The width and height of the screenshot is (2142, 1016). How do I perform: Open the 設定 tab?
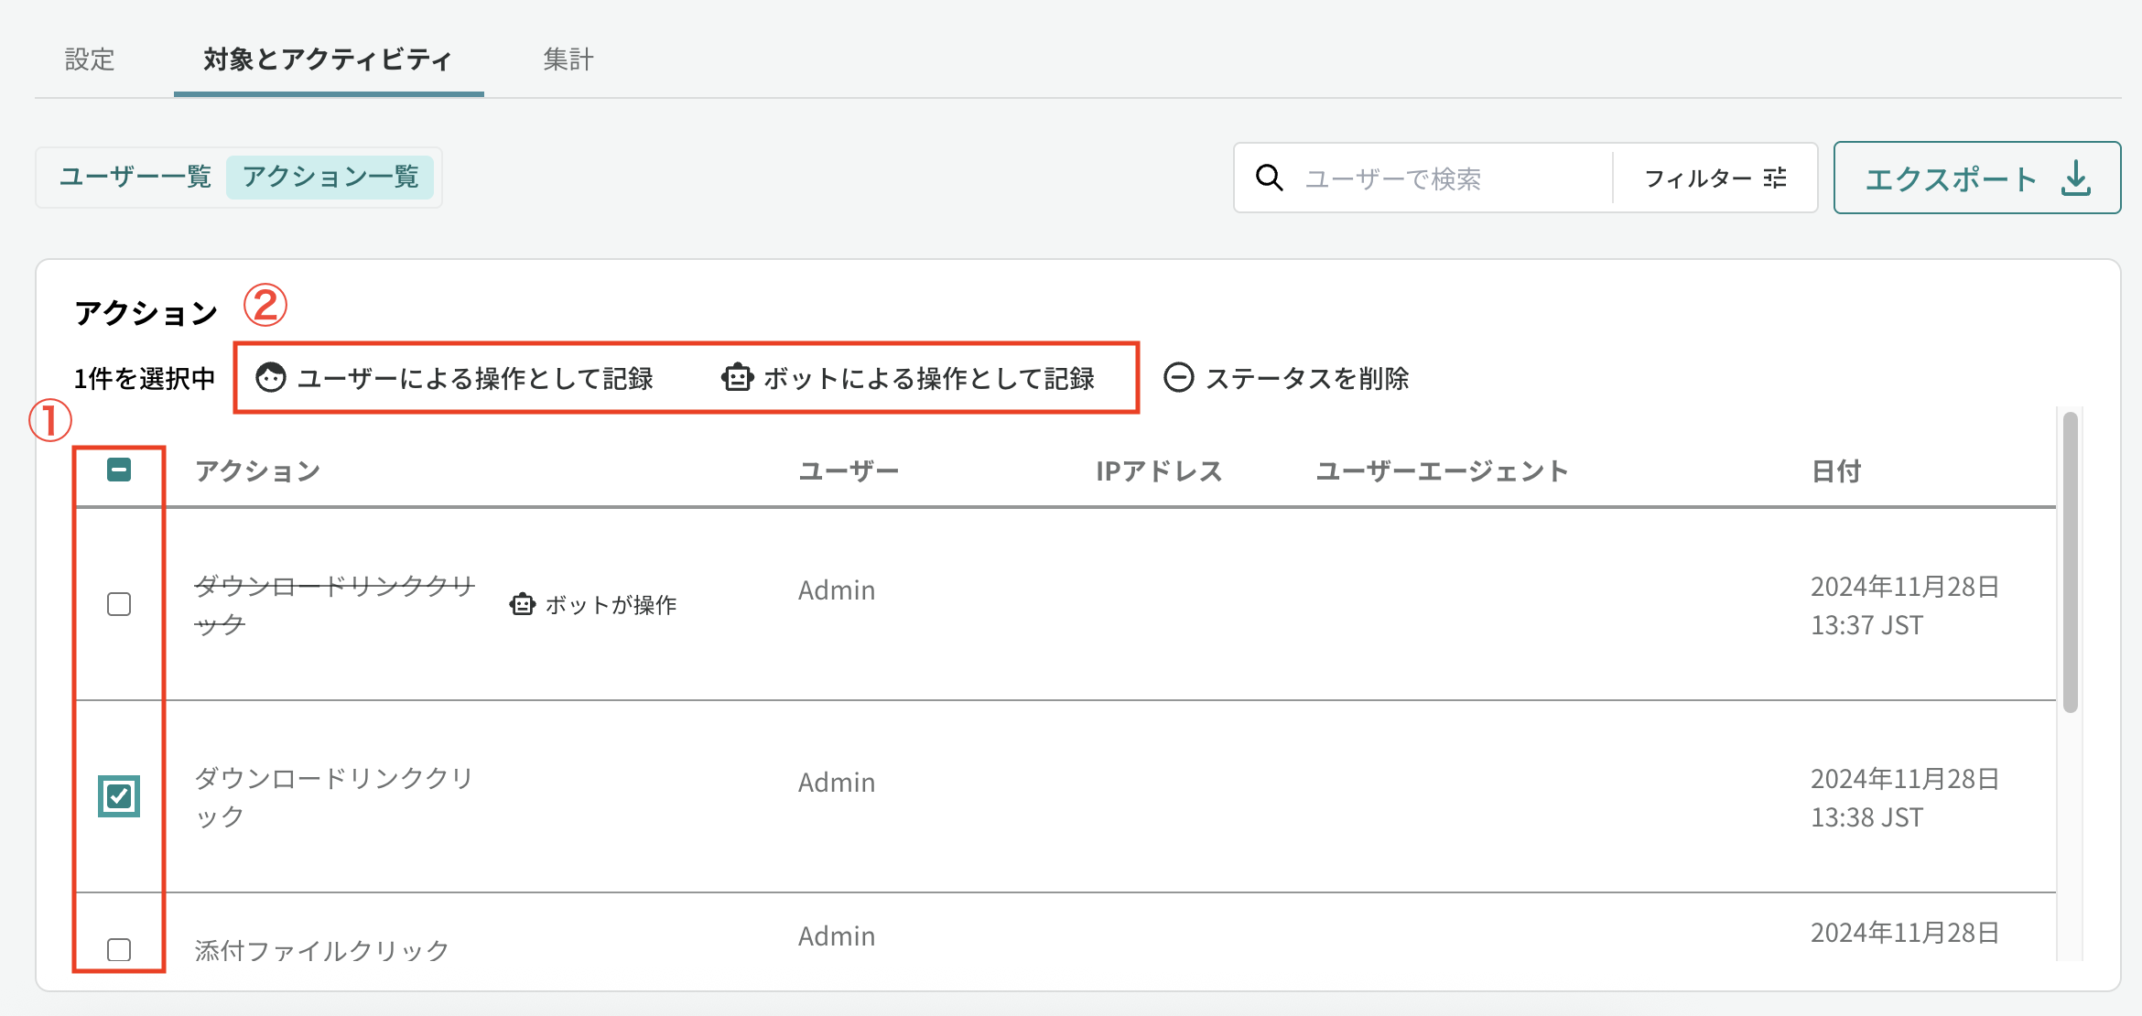pos(90,59)
